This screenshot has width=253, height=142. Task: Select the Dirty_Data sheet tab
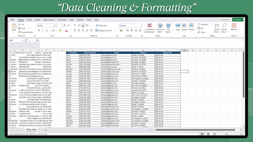(32, 130)
